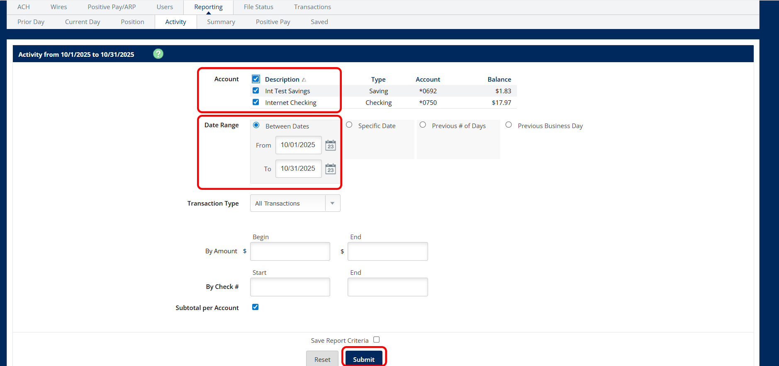The height and width of the screenshot is (366, 779).
Task: Click the Reset button
Action: [x=322, y=359]
